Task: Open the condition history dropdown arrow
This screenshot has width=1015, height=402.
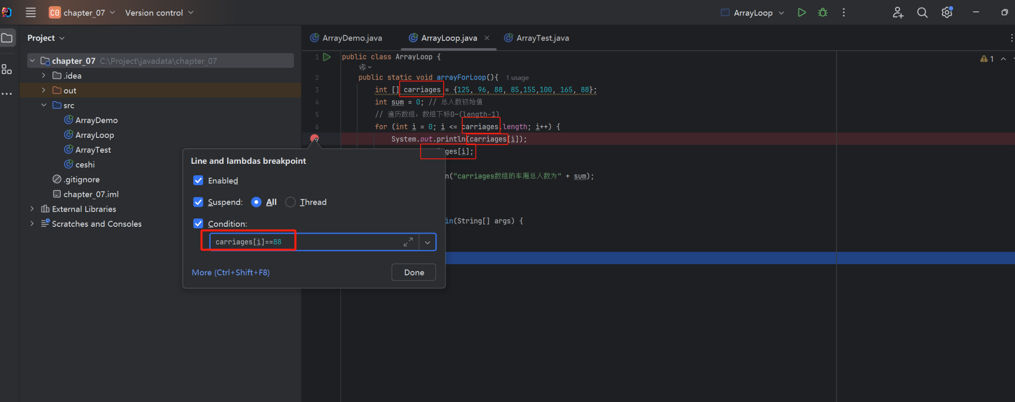Action: click(427, 242)
